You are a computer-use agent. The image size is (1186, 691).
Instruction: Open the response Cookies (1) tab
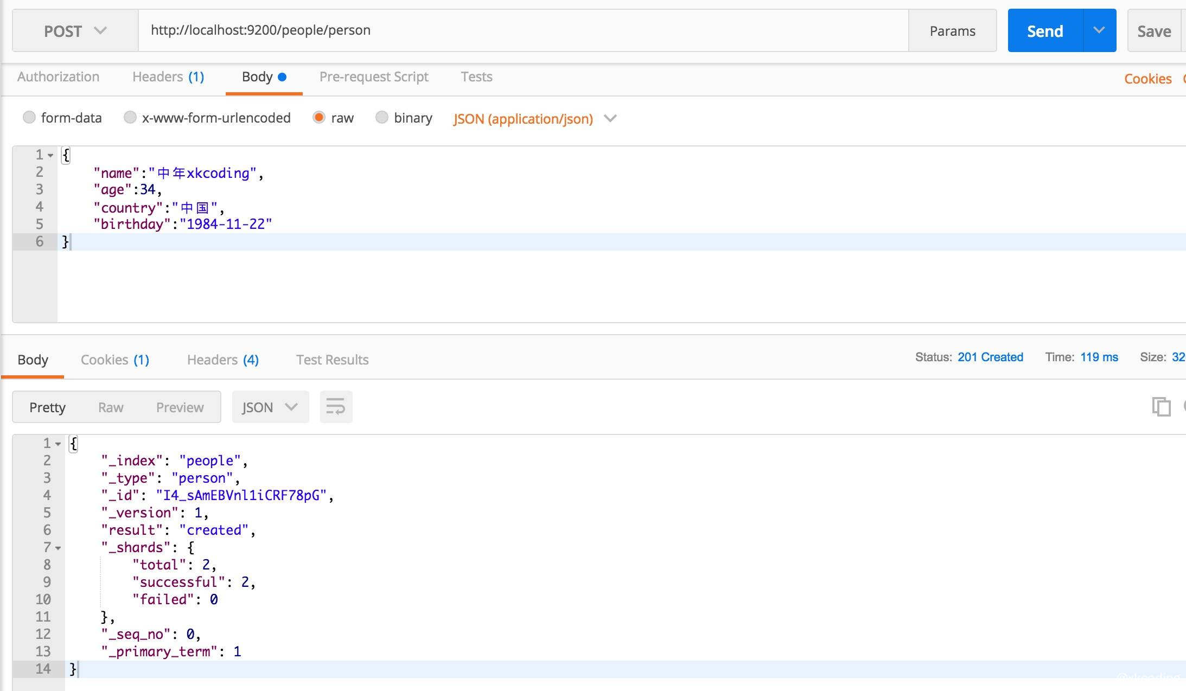click(114, 360)
